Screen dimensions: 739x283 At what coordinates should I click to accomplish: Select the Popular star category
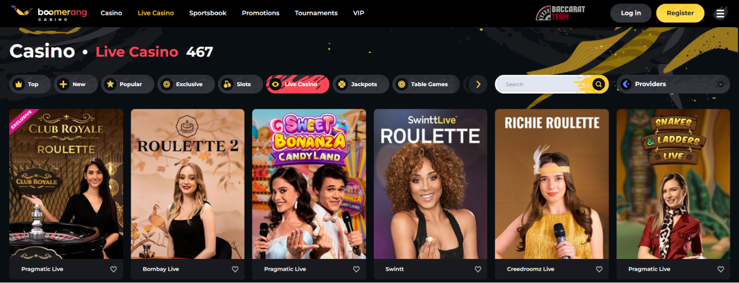click(x=126, y=84)
